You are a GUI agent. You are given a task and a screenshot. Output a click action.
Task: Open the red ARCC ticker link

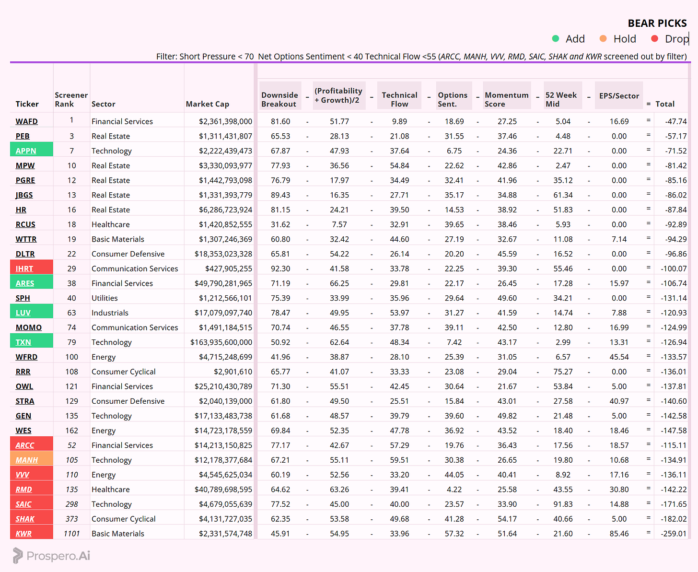pyautogui.click(x=25, y=445)
